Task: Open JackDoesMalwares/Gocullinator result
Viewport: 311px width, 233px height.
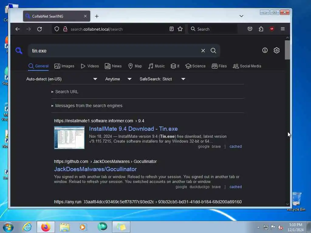Action: coord(95,169)
